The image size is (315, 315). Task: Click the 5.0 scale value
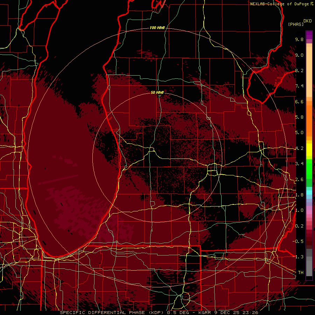coord(299,133)
